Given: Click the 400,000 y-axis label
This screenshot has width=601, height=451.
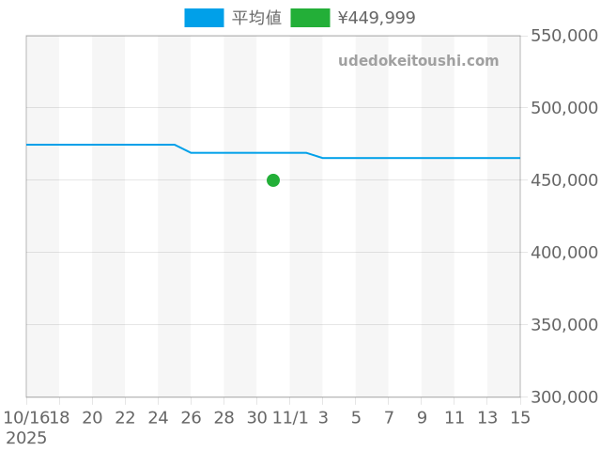Looking at the screenshot, I should (564, 253).
